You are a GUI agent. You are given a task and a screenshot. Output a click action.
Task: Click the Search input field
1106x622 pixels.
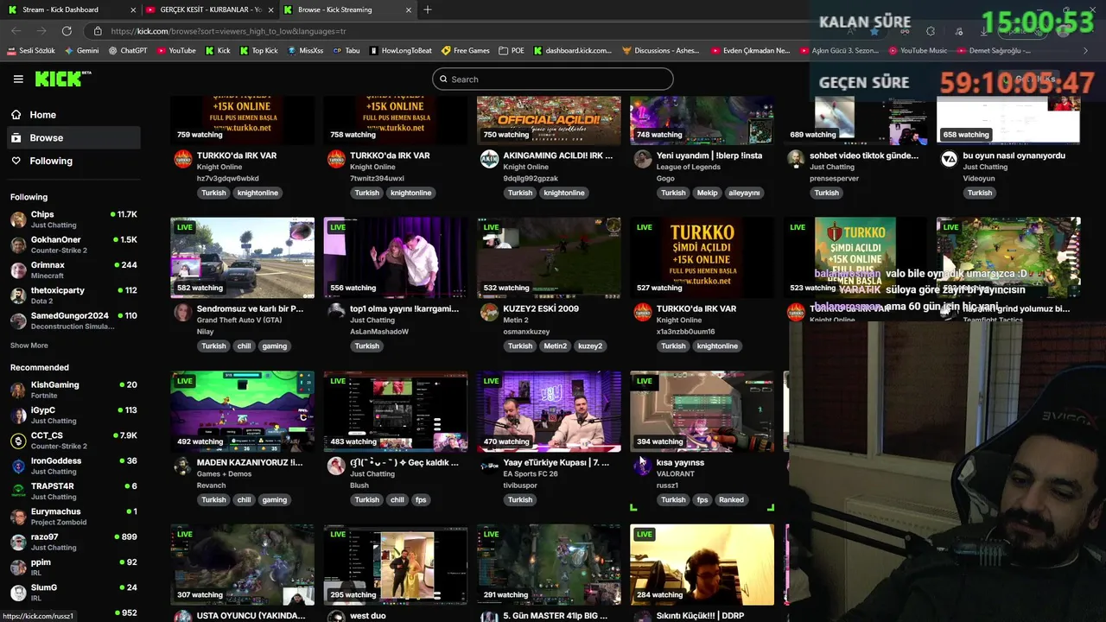pos(553,79)
